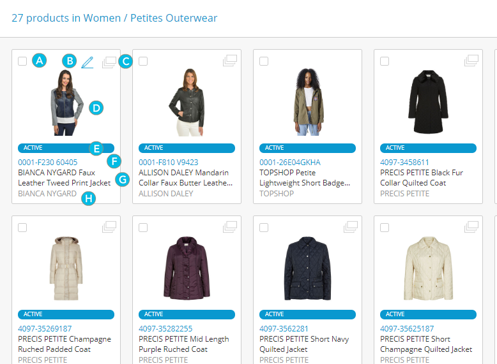Tick checkbox on Purple Ruched Coat card
The width and height of the screenshot is (497, 364).
(x=143, y=228)
